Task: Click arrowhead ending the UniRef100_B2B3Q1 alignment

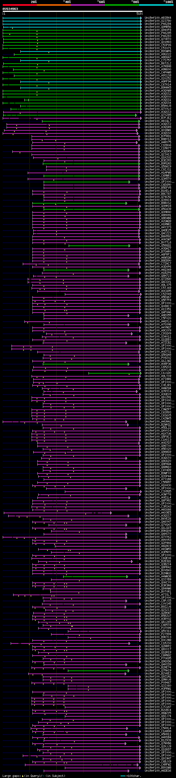Action: (132, 561)
